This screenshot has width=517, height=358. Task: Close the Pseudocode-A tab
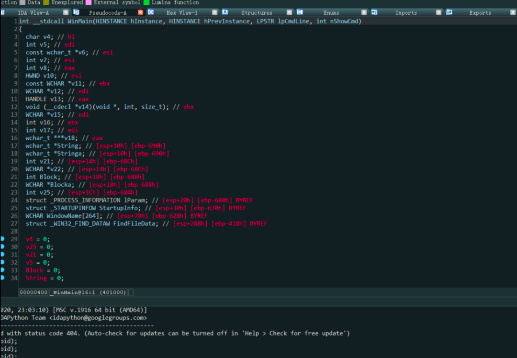coord(140,12)
